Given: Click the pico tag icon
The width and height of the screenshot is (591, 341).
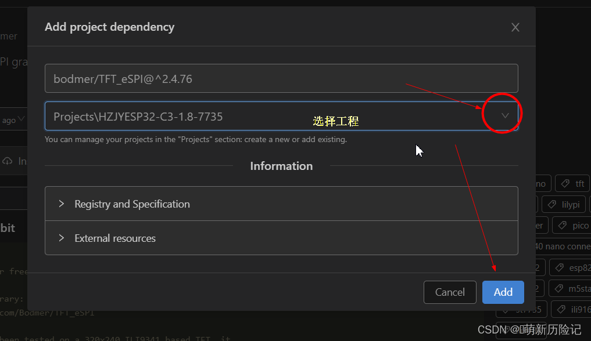Looking at the screenshot, I should pos(562,225).
